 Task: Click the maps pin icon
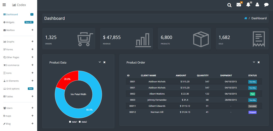4,116
